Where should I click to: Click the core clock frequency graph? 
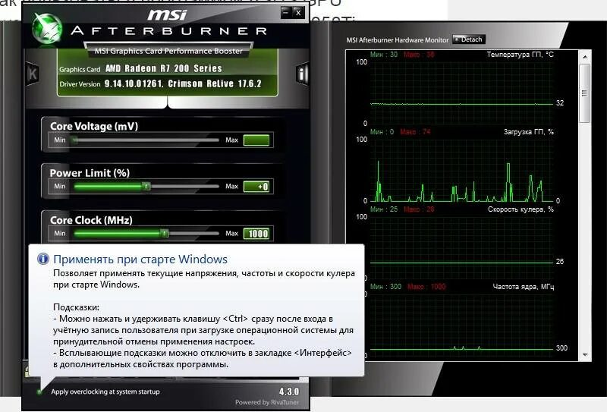(461, 326)
